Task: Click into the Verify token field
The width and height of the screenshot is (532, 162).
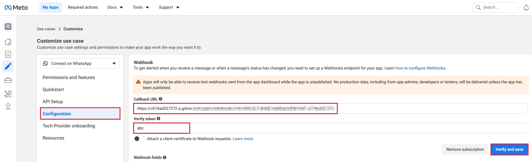Action: click(331, 128)
